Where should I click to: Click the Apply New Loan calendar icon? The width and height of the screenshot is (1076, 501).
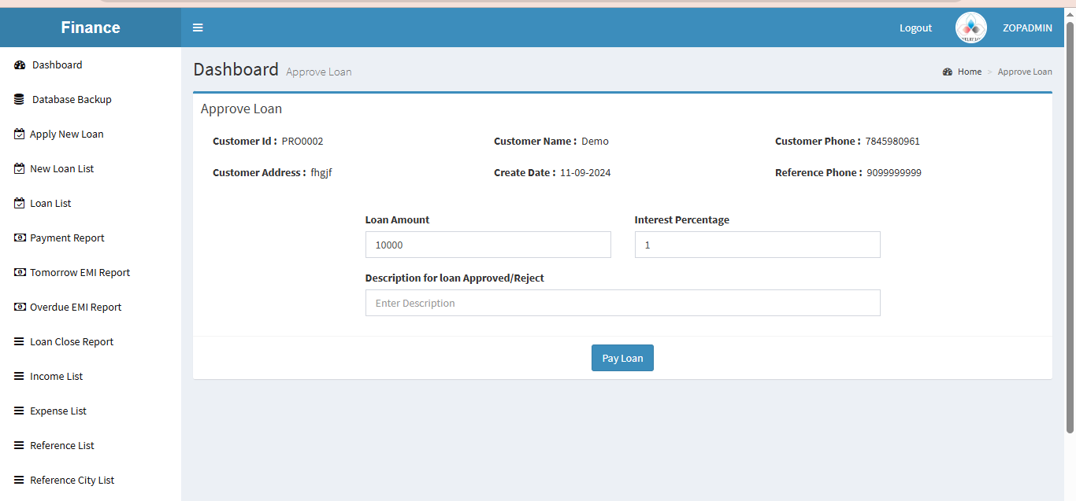click(x=20, y=134)
